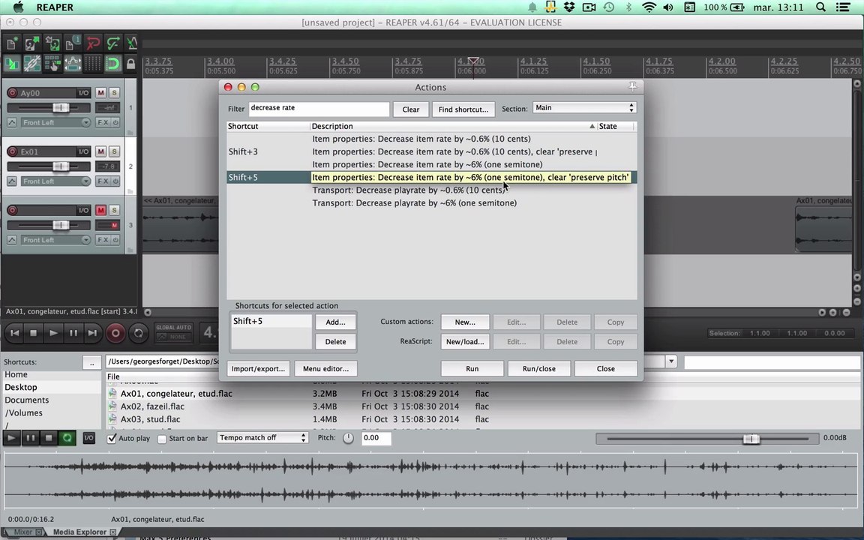Open envelope button on track 3

coord(11,240)
